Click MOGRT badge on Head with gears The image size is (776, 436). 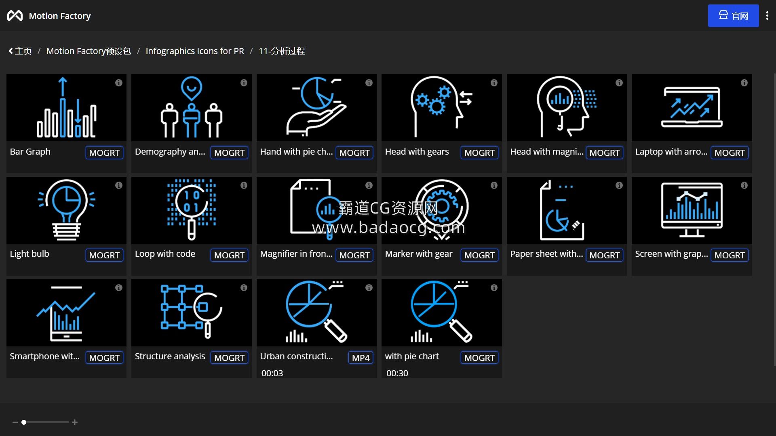click(479, 153)
